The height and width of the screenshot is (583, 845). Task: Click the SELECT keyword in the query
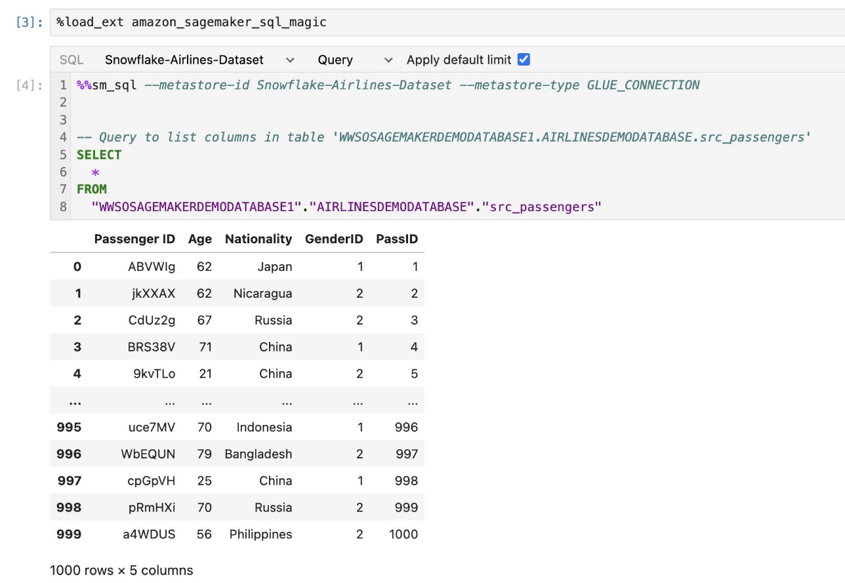click(x=99, y=155)
